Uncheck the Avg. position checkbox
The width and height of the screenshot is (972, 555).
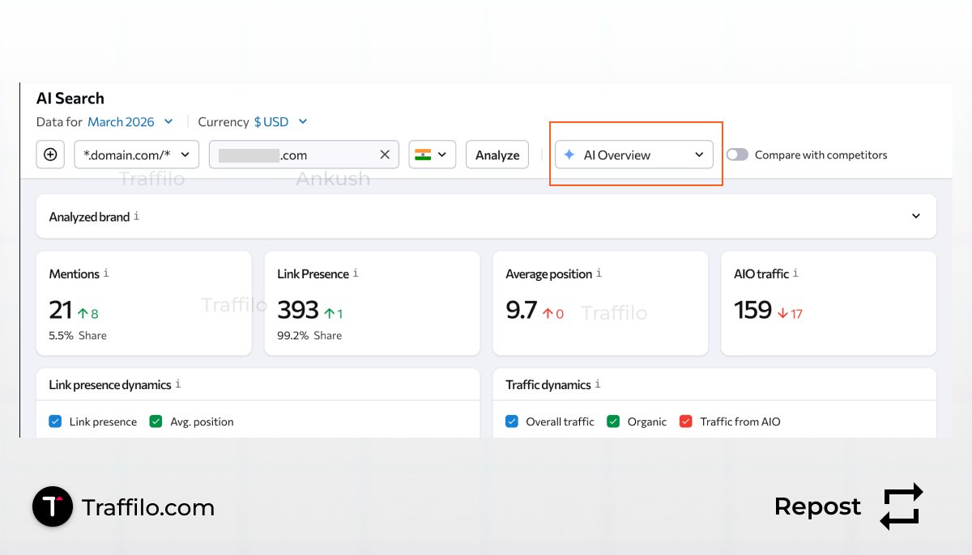(x=157, y=421)
